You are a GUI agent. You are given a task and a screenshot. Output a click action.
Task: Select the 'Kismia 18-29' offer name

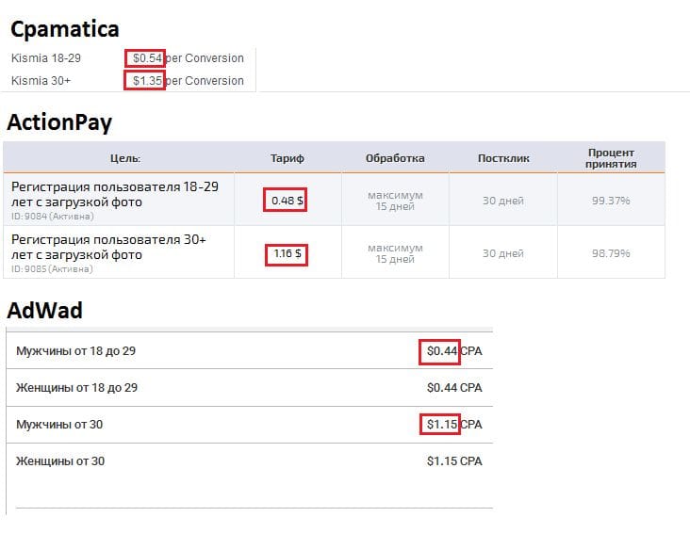[46, 58]
